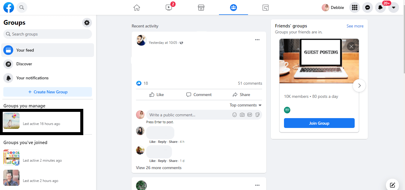Click the Search groups input field

point(47,34)
